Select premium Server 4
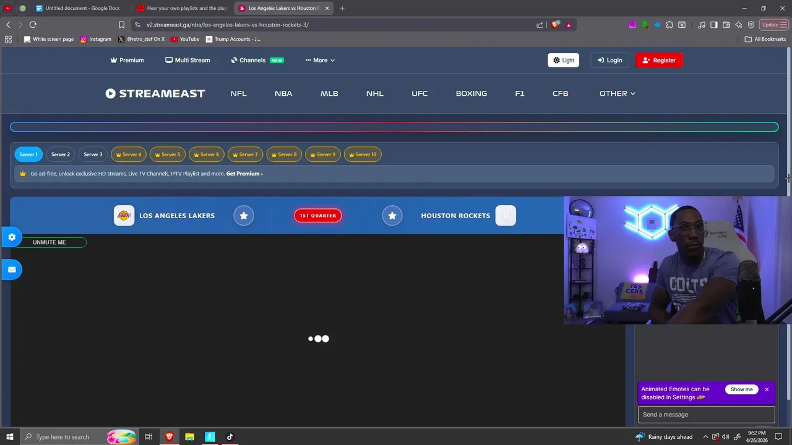792x445 pixels. coord(128,155)
